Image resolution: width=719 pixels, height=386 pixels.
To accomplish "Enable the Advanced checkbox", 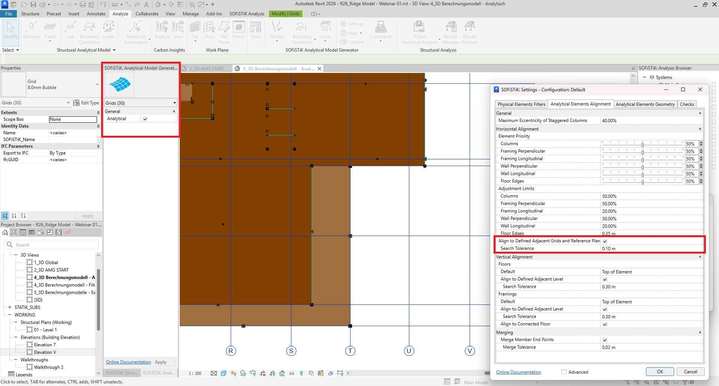I will (564, 372).
